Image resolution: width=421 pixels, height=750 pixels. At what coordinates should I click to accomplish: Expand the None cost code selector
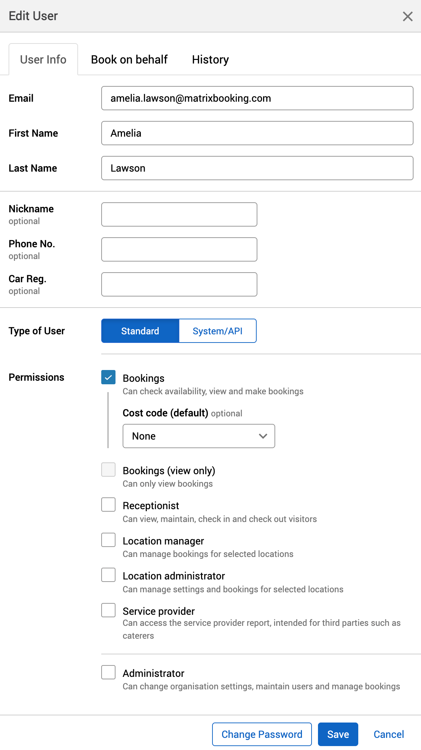tap(199, 436)
